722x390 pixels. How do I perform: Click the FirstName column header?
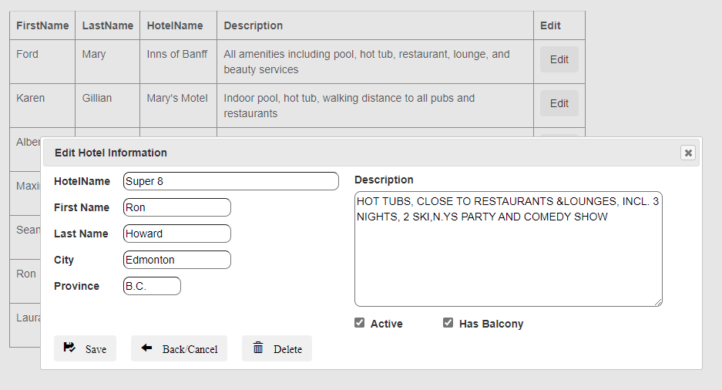coord(42,25)
